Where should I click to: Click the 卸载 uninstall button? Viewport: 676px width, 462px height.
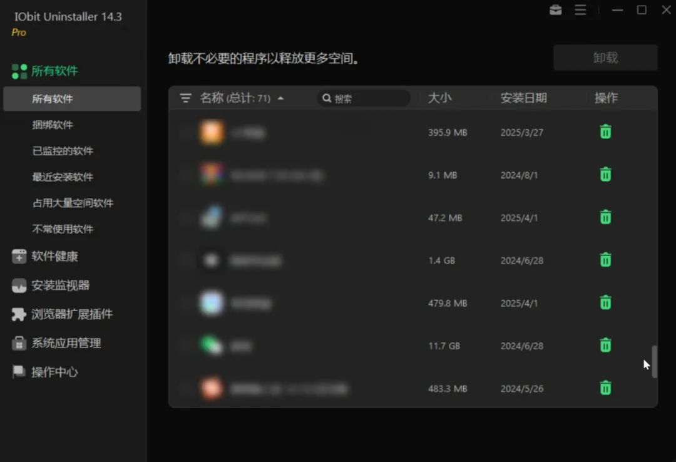(x=605, y=58)
